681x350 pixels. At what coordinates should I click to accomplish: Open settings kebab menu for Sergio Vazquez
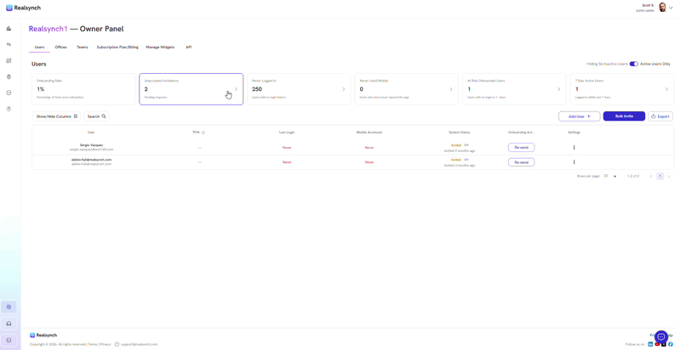pos(574,148)
